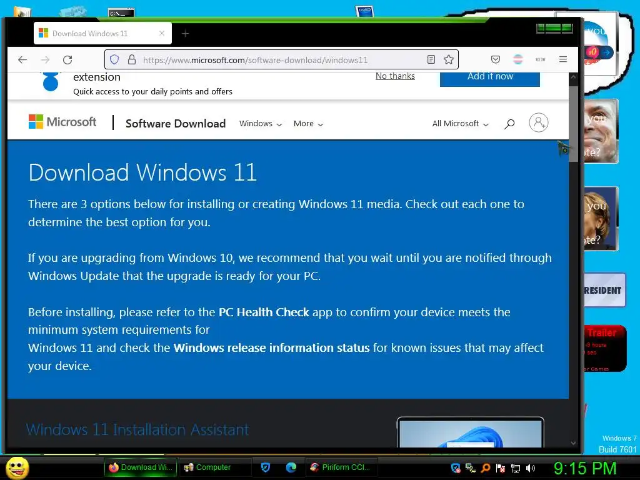Open the tracking protection shield icon
The image size is (640, 480).
(x=114, y=60)
